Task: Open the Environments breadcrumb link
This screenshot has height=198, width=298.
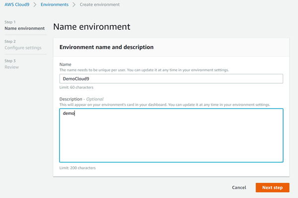Action: tap(55, 4)
